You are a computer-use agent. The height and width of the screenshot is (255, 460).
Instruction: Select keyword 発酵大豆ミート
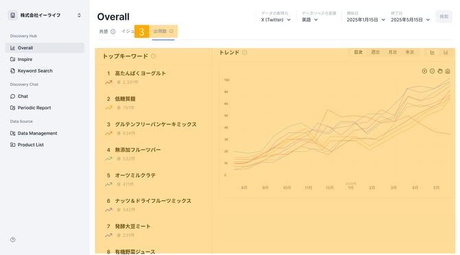[133, 226]
